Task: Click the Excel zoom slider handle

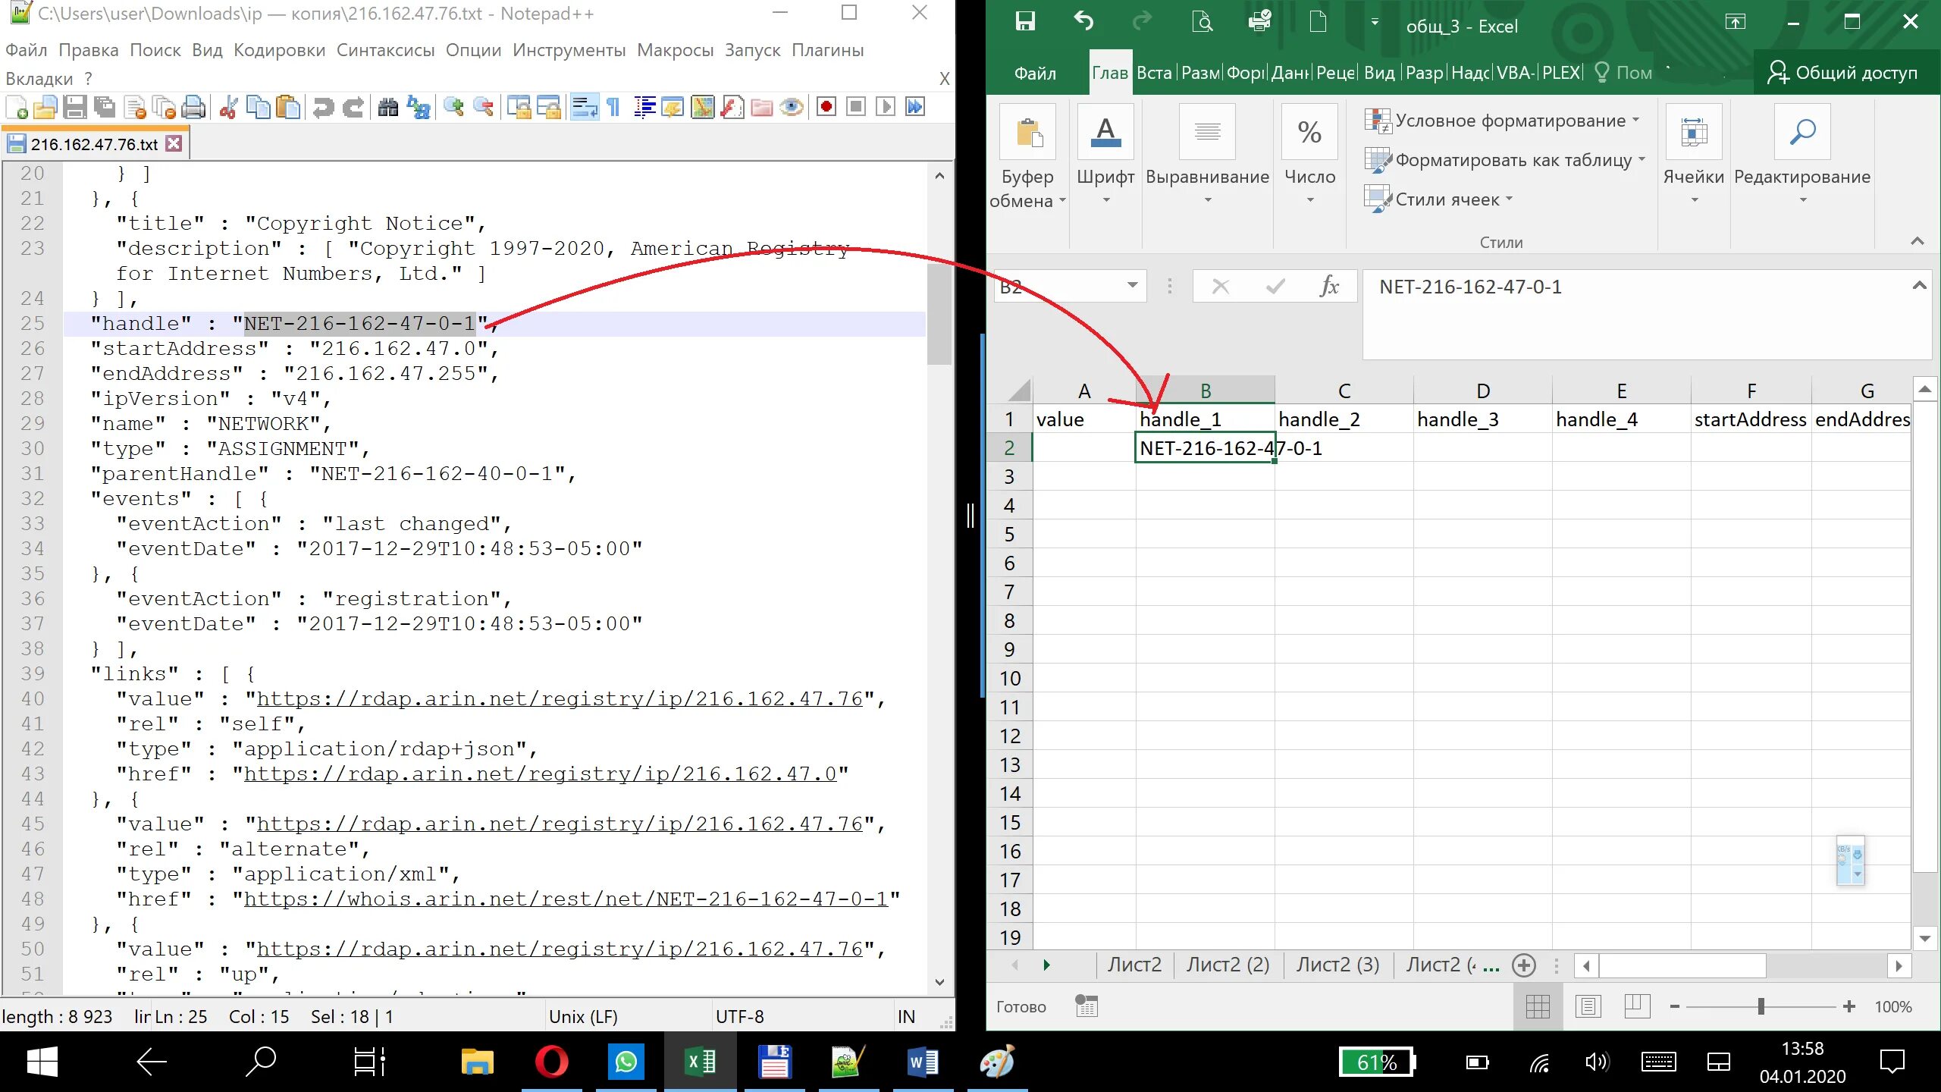Action: [x=1761, y=1006]
